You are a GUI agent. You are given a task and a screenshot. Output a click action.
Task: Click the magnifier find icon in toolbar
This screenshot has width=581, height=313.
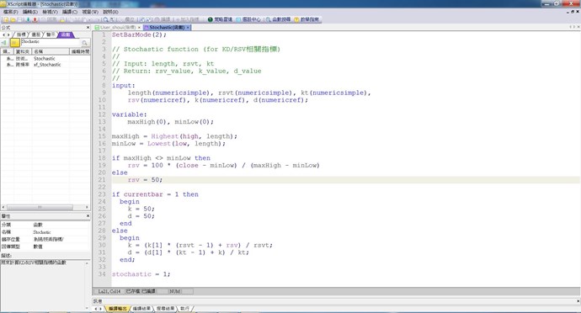(x=105, y=19)
